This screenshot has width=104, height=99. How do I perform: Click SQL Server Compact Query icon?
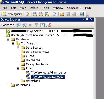[54, 14]
